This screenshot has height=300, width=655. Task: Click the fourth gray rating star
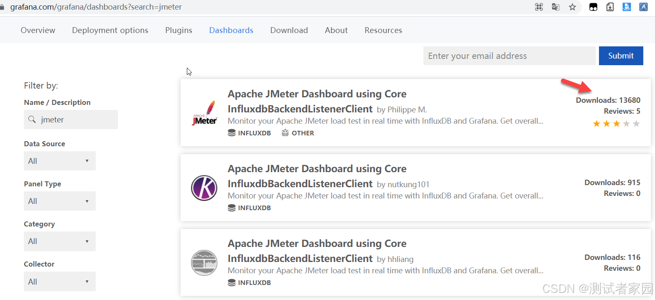[x=626, y=124]
